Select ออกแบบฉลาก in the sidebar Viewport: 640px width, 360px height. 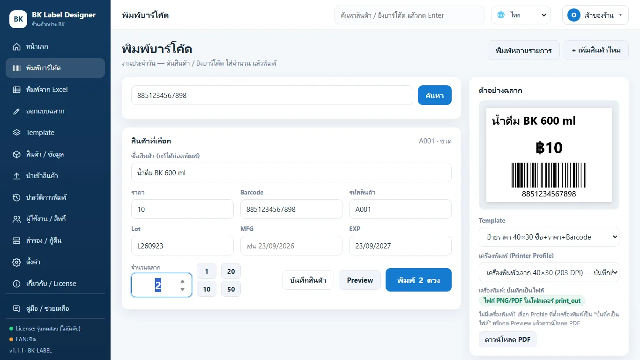55,111
